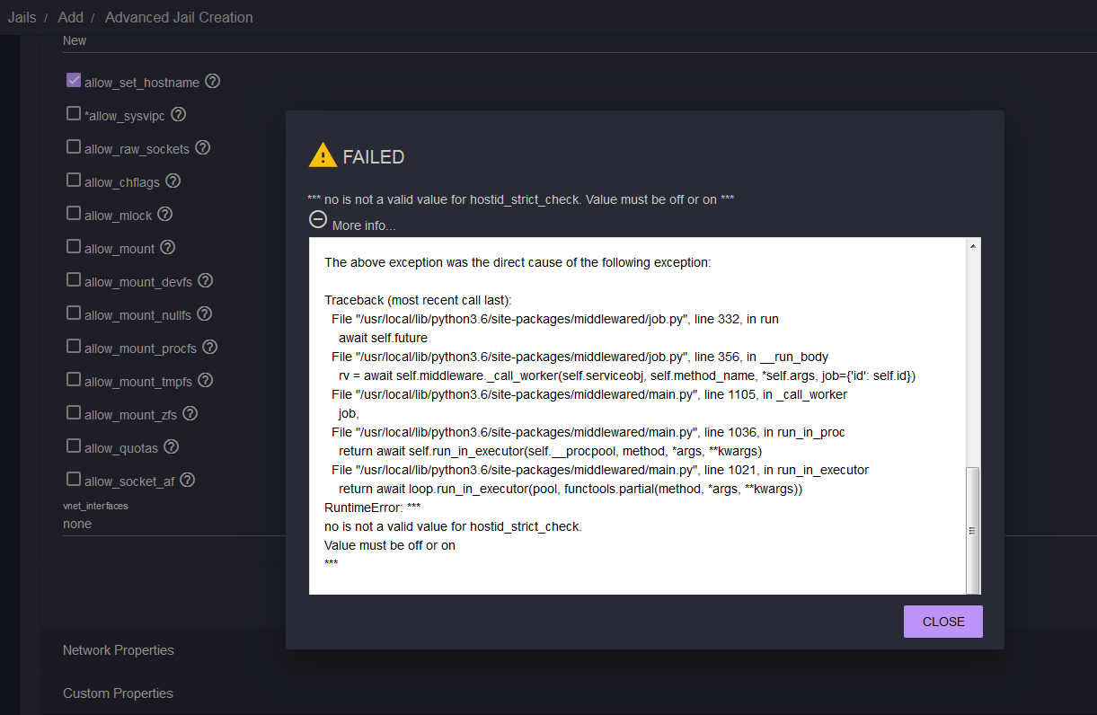Viewport: 1097px width, 715px height.
Task: Expand Network Properties section
Action: (x=119, y=650)
